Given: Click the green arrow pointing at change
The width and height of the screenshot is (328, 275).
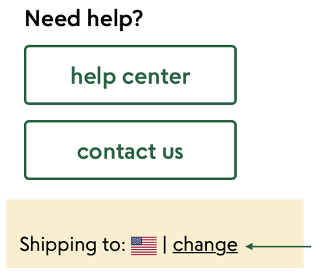Looking at the screenshot, I should tap(278, 246).
